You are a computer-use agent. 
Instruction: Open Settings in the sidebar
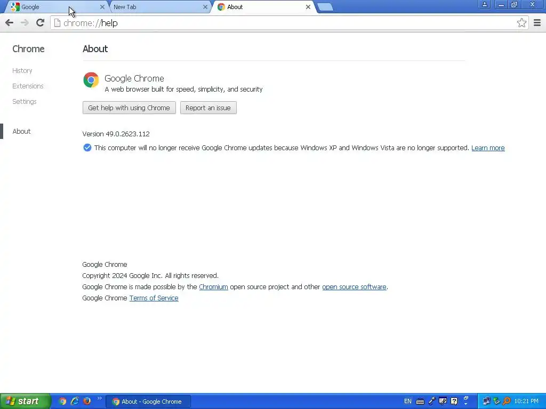tap(25, 102)
